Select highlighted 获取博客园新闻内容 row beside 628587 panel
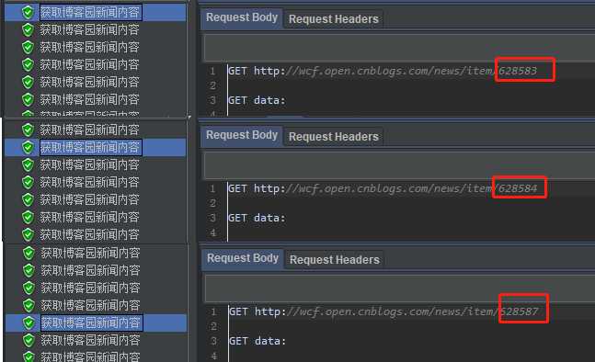The image size is (595, 362). pyautogui.click(x=96, y=323)
